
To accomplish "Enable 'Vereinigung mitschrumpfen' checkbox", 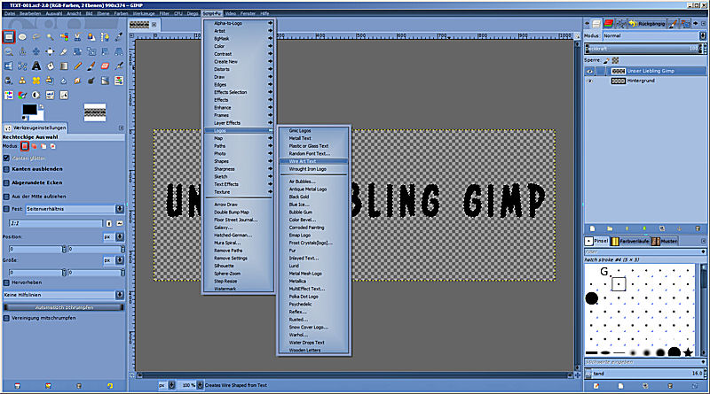I will (x=6, y=318).
